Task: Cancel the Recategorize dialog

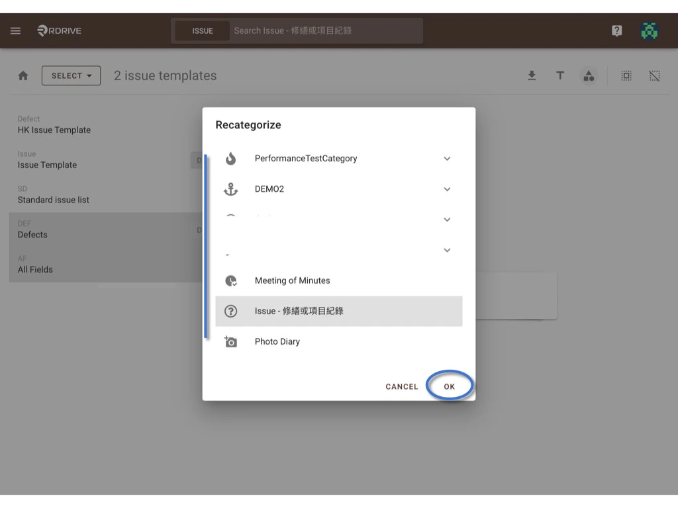Action: [x=402, y=386]
